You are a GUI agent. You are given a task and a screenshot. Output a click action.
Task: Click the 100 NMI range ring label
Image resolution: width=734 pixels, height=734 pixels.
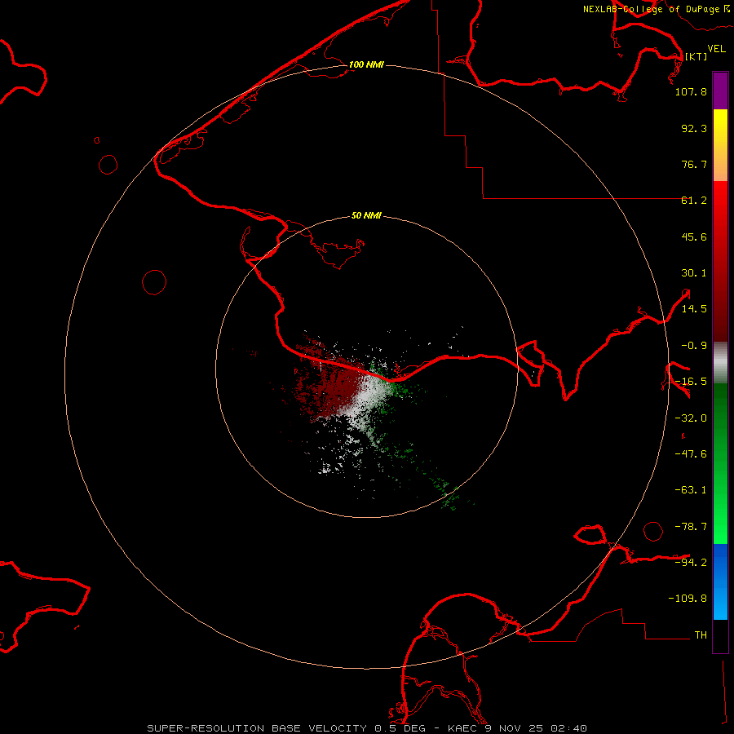[x=366, y=64]
